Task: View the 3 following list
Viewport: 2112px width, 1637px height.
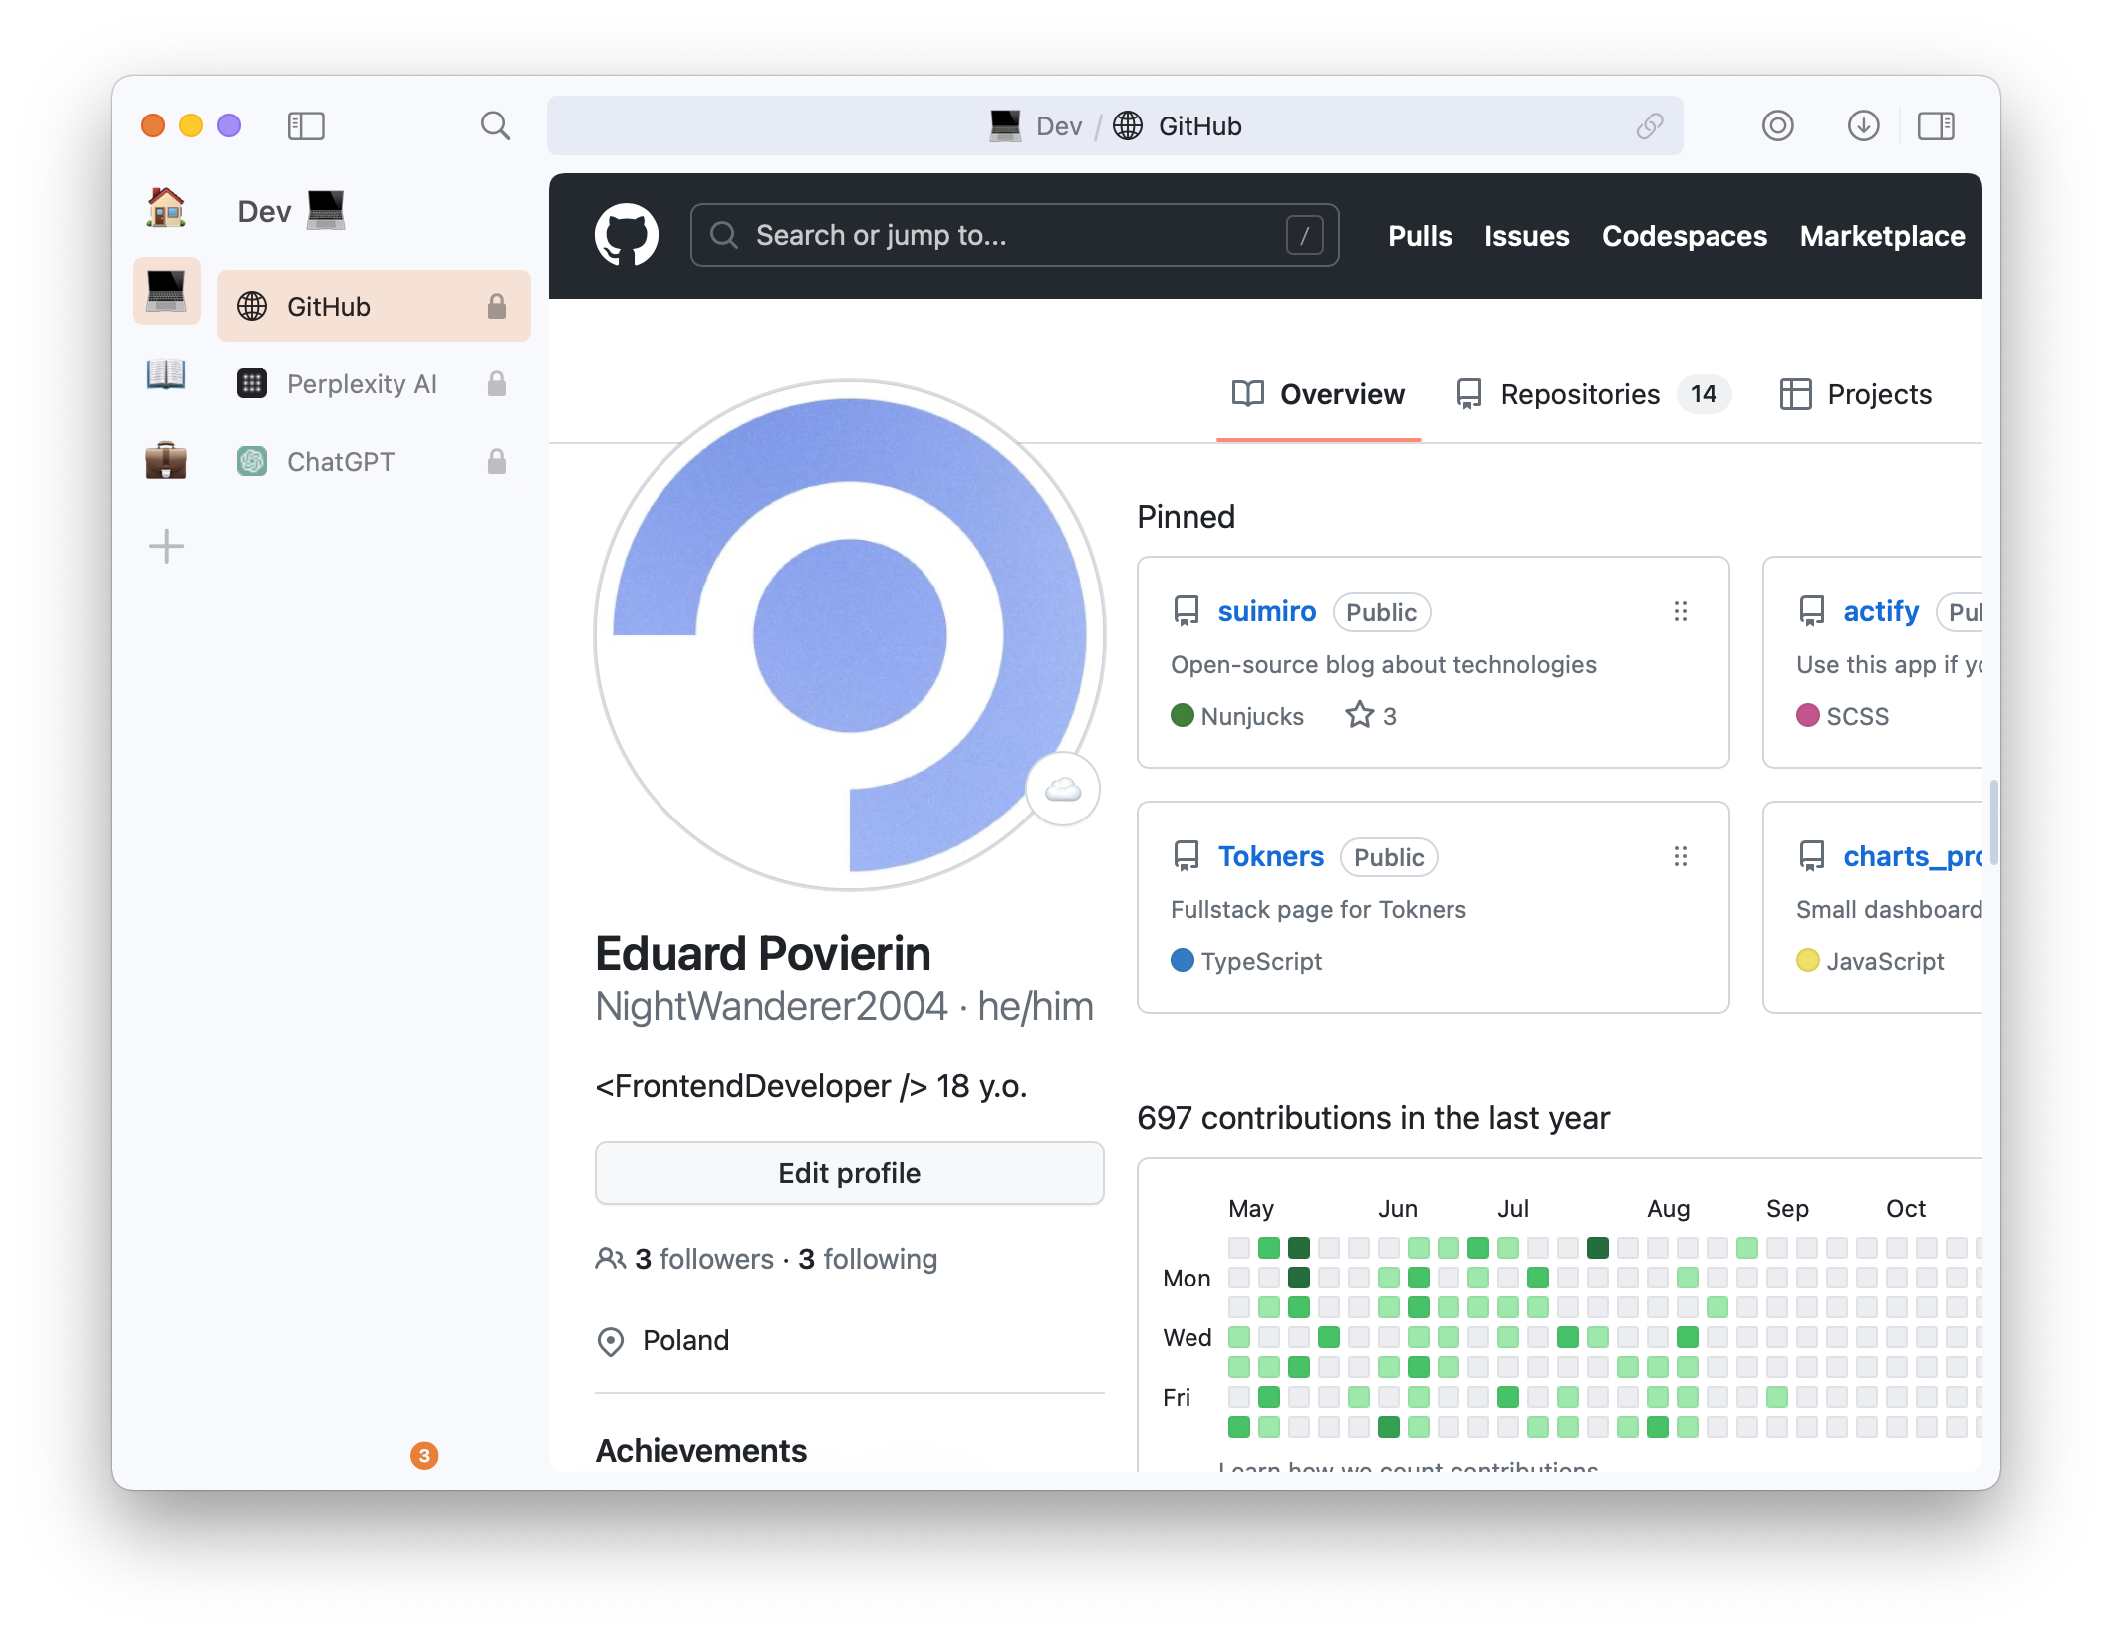Action: (x=868, y=1259)
